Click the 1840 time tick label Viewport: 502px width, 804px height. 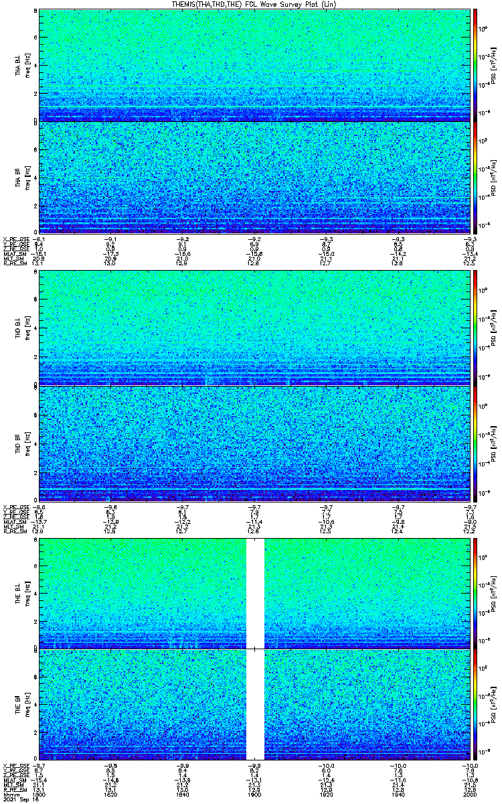pos(183,794)
